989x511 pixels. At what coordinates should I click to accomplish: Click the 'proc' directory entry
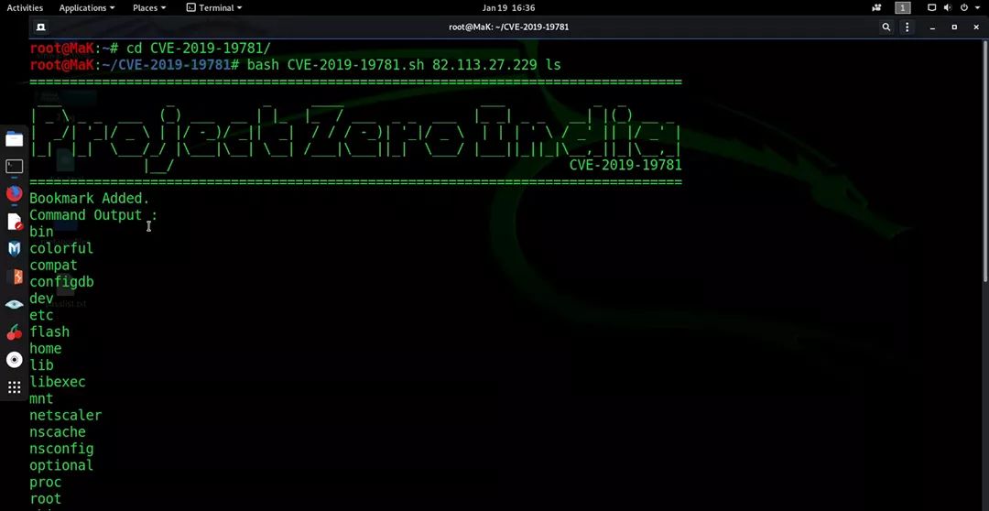click(x=46, y=482)
